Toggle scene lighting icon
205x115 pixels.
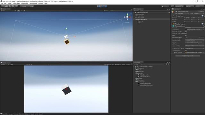(19, 11)
